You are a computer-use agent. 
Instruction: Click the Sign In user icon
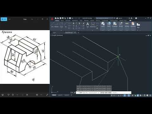117,18
